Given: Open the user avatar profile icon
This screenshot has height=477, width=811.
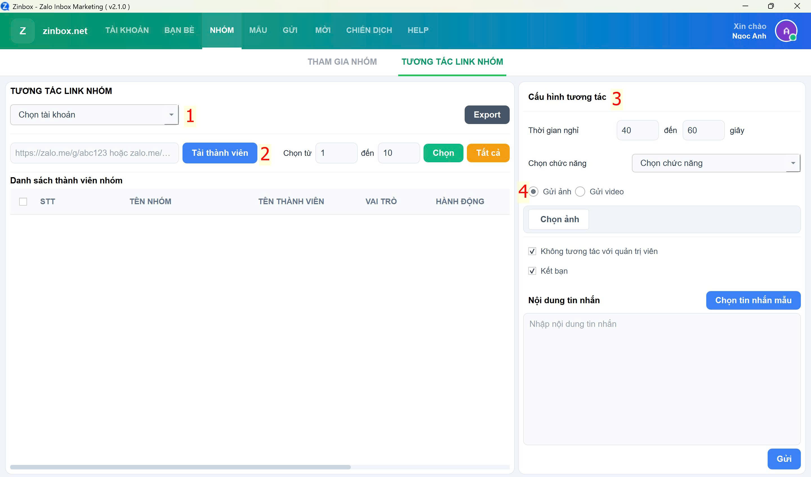Looking at the screenshot, I should (786, 31).
